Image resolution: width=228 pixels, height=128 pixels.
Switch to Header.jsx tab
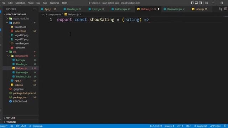point(73,9)
